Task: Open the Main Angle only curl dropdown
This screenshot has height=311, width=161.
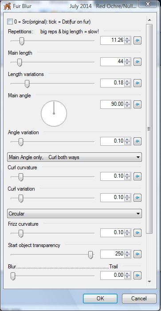Action: (75, 157)
